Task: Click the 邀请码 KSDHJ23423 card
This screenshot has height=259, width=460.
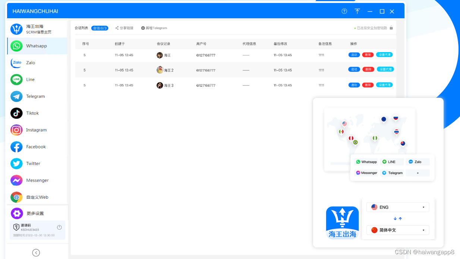Action: click(37, 230)
